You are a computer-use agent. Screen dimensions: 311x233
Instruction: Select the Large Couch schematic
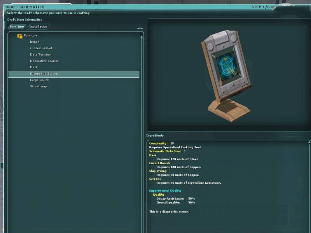point(39,80)
